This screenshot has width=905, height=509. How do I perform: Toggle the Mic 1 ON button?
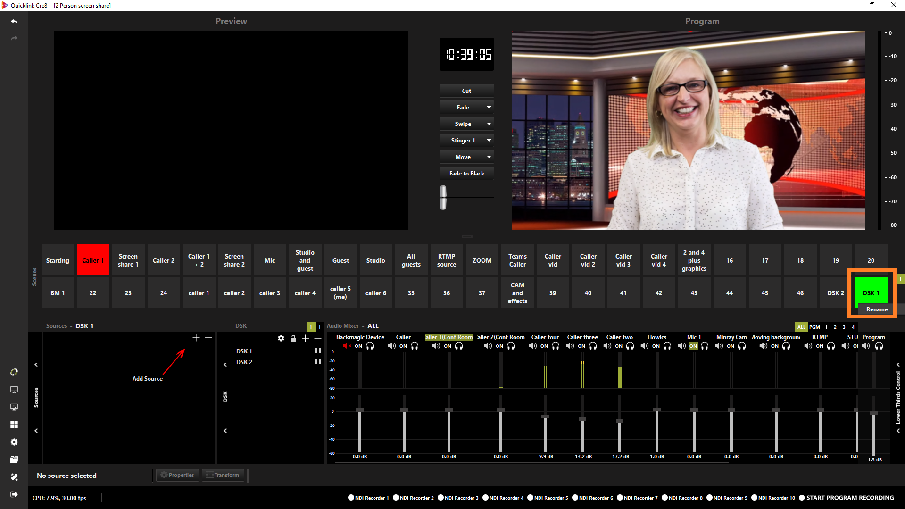click(693, 346)
